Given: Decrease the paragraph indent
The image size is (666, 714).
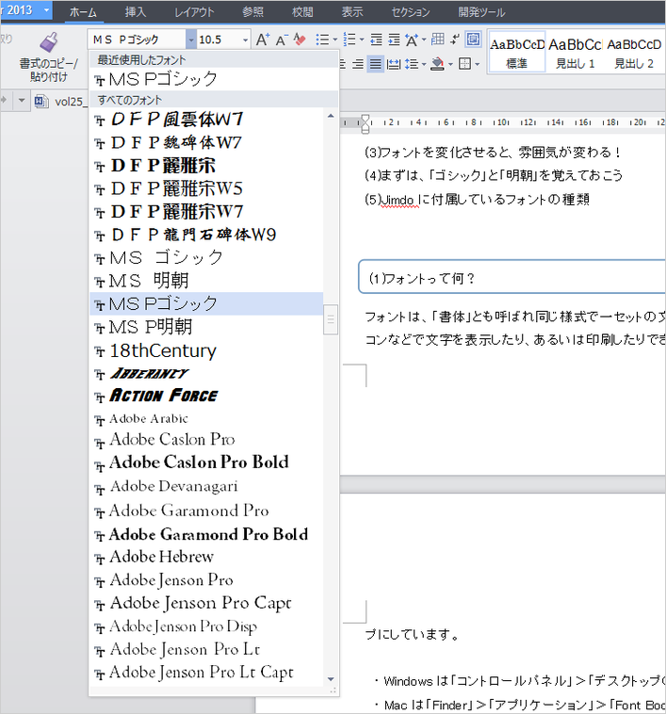Looking at the screenshot, I should coord(376,40).
